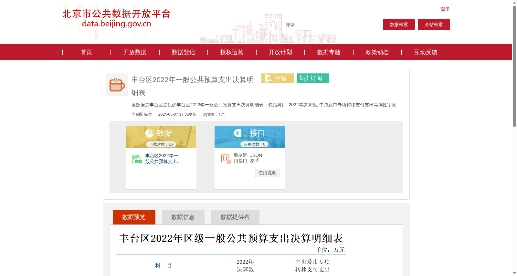This screenshot has width=517, height=276.
Task: Click the 科 目 table header cell
Action: click(164, 266)
